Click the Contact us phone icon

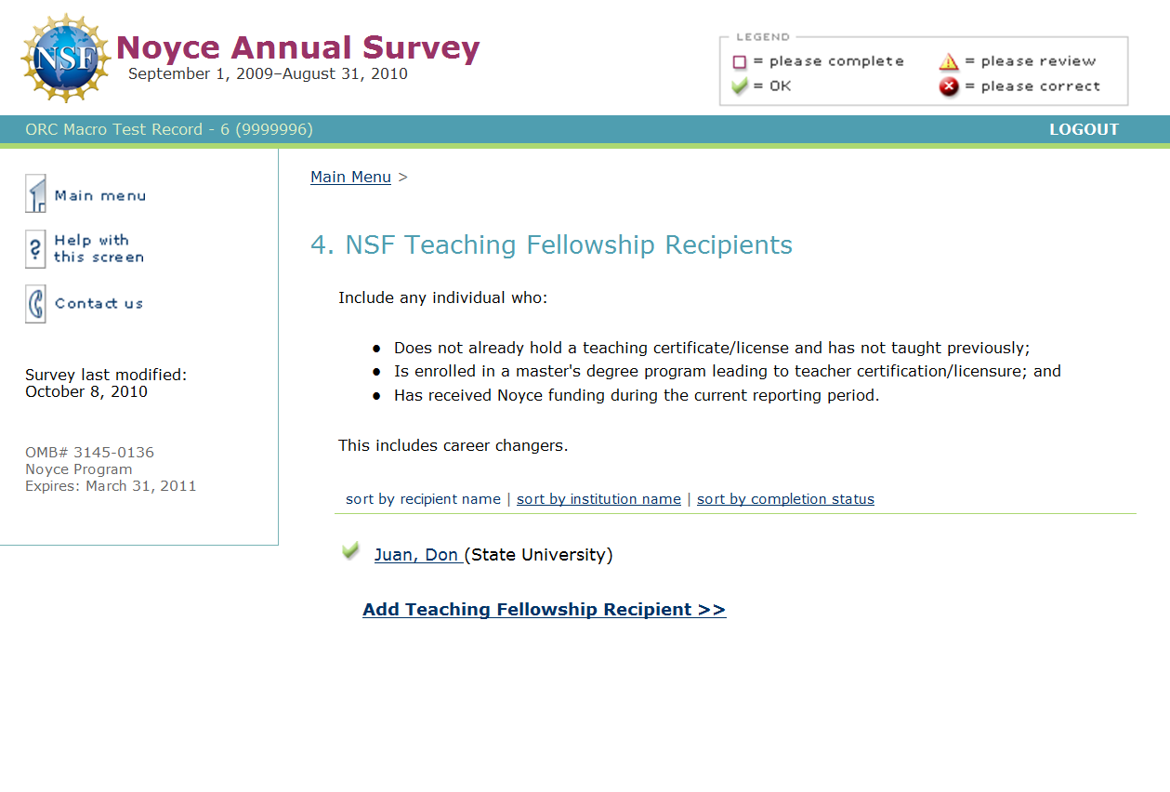click(x=35, y=304)
